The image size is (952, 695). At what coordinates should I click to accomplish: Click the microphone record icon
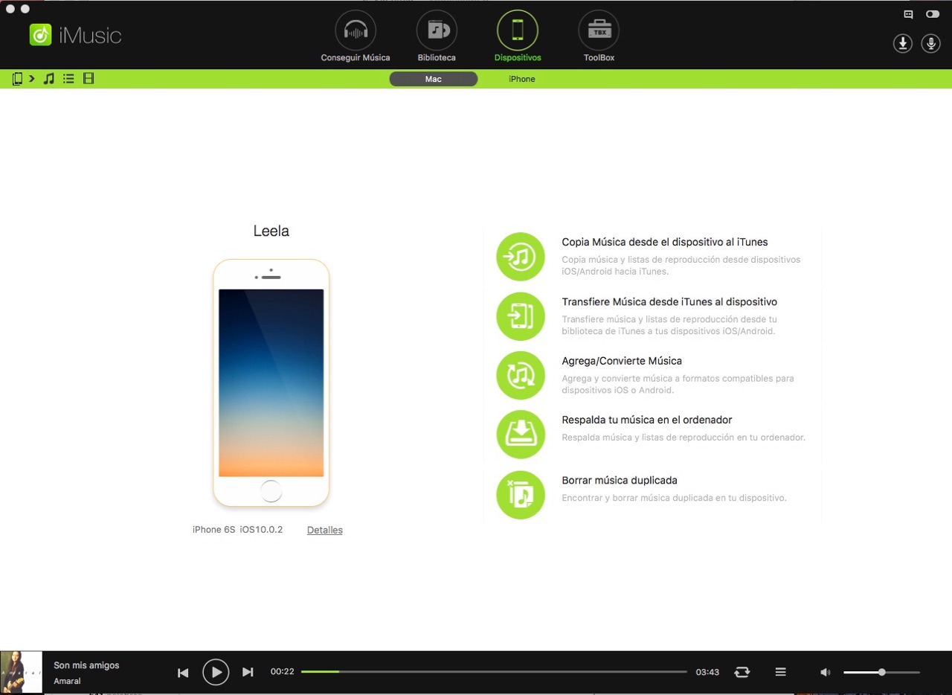(930, 43)
